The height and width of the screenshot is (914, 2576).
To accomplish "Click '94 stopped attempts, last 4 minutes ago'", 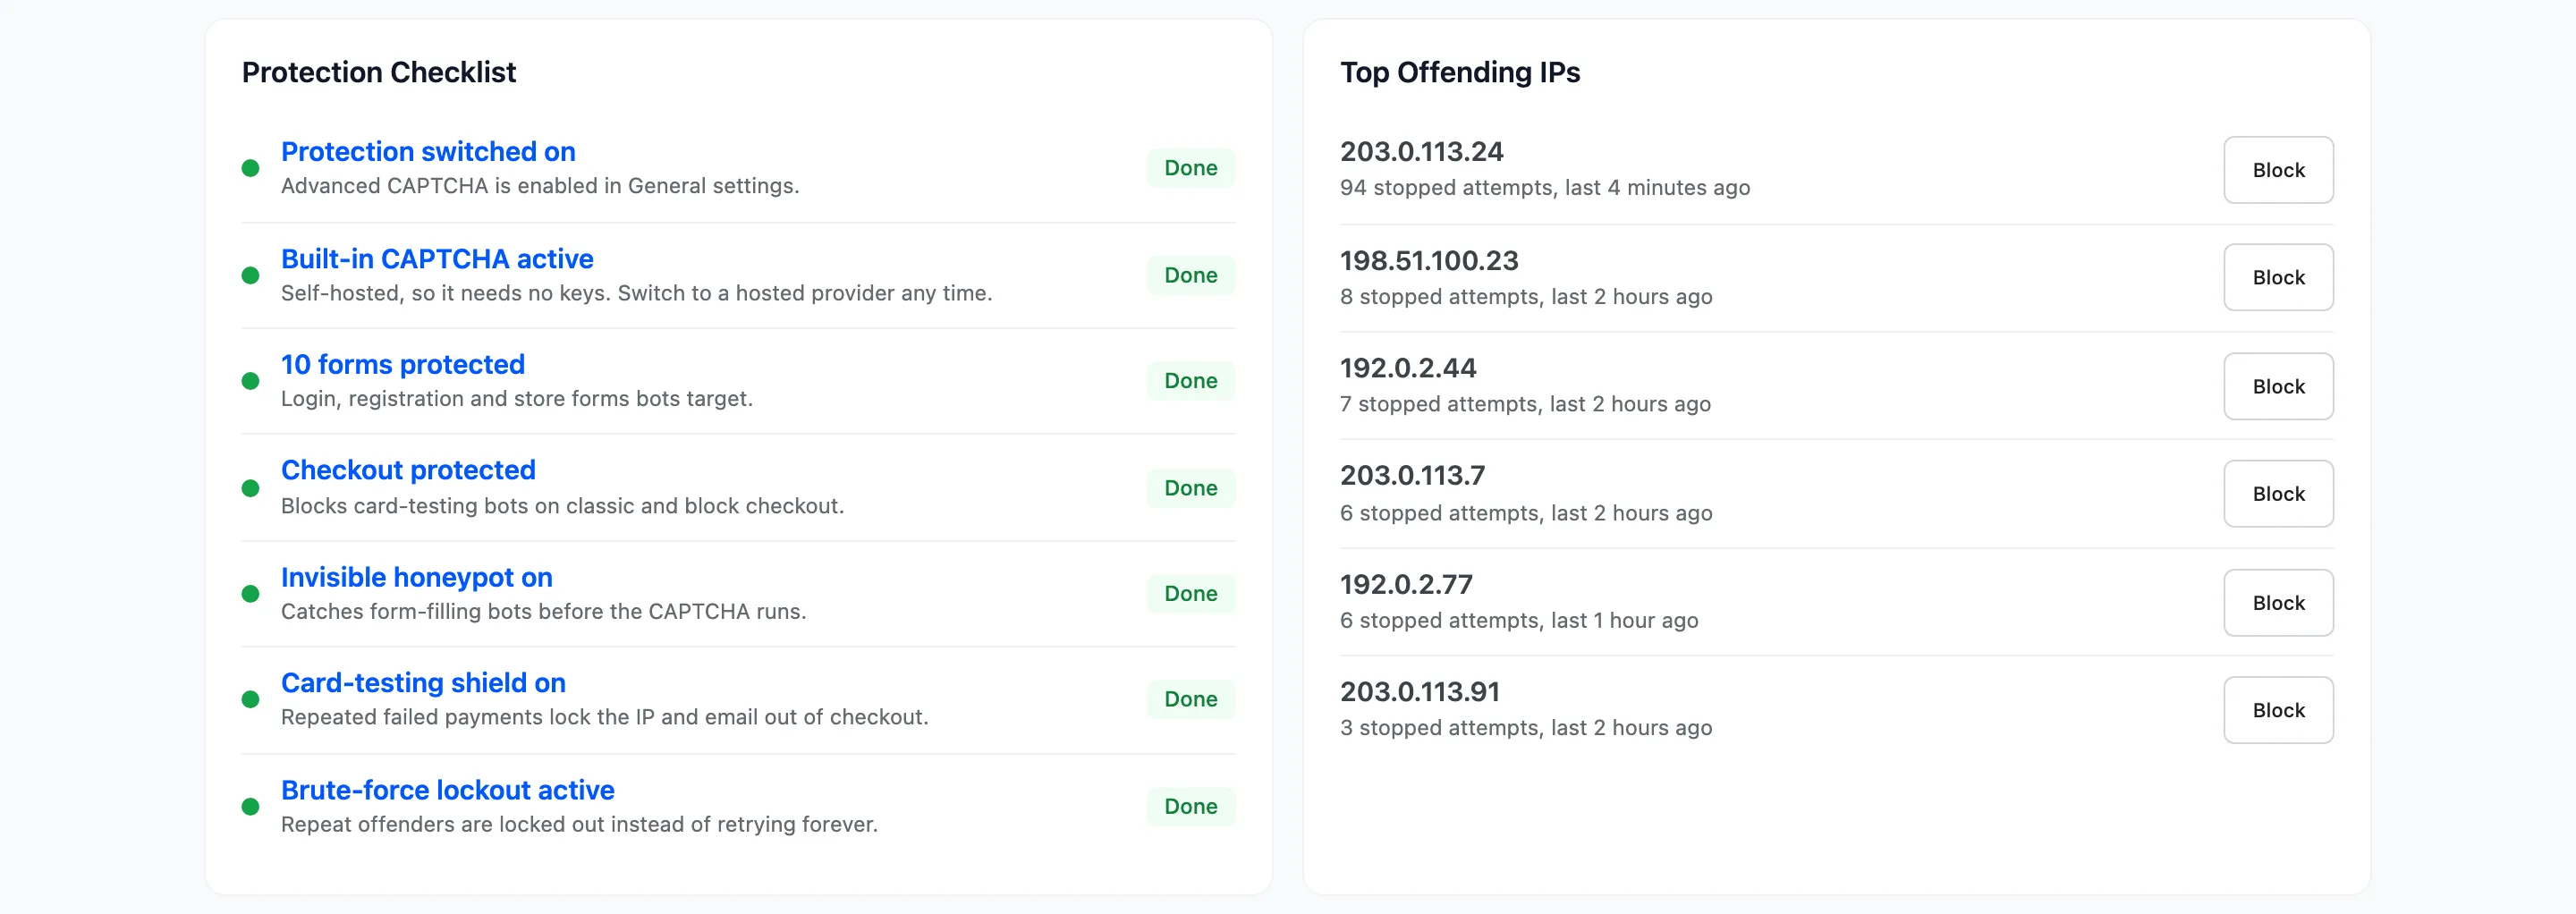I will pyautogui.click(x=1545, y=188).
